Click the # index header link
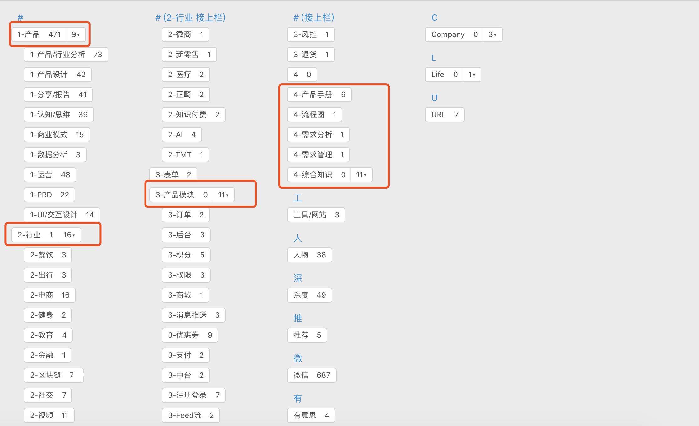 pos(20,18)
